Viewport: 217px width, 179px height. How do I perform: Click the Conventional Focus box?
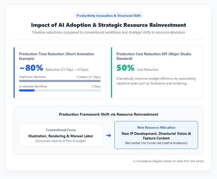(x=61, y=135)
